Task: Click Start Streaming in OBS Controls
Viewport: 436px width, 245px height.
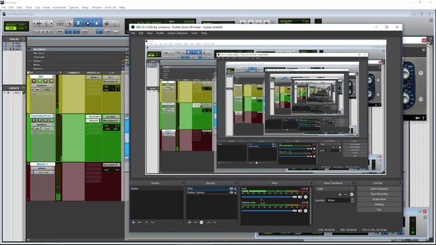Action: 379,189
